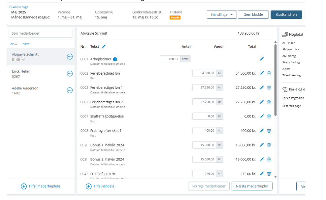Delete the Ferieberettiget løn 1 row
The image size is (326, 200).
[269, 87]
